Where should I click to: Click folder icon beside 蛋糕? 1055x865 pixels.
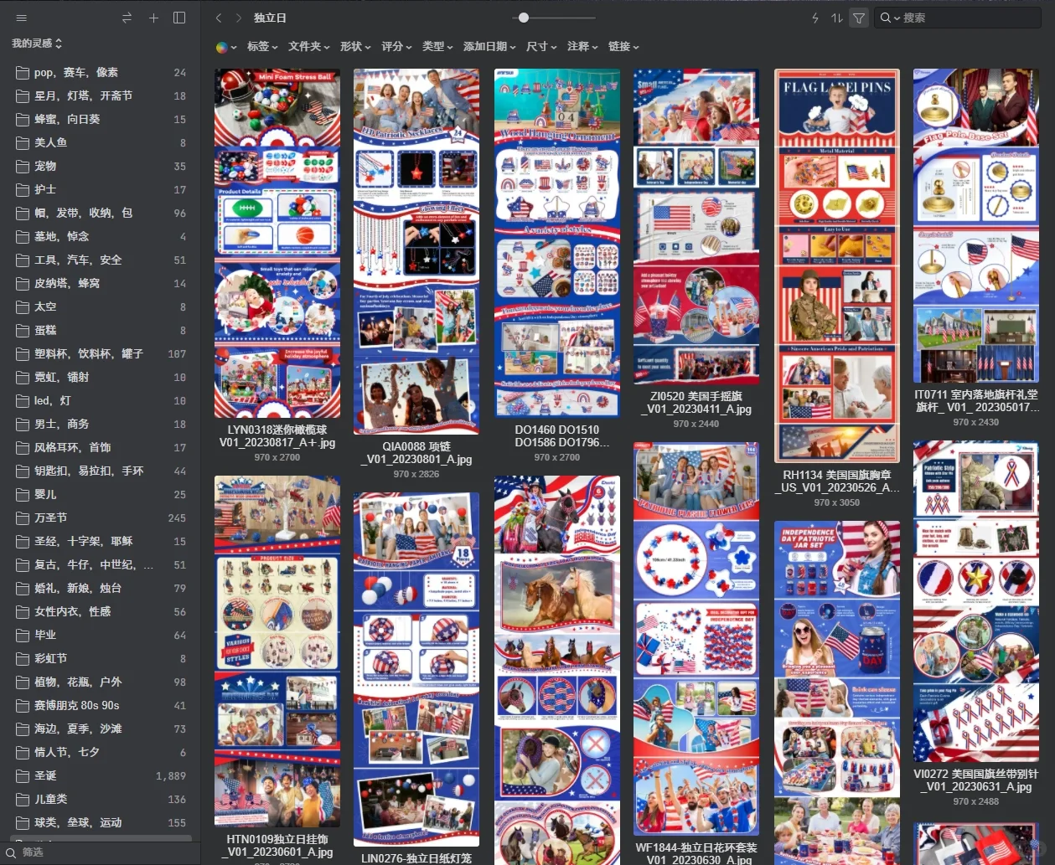(x=23, y=331)
